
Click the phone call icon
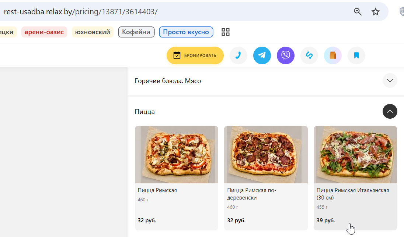click(x=238, y=55)
